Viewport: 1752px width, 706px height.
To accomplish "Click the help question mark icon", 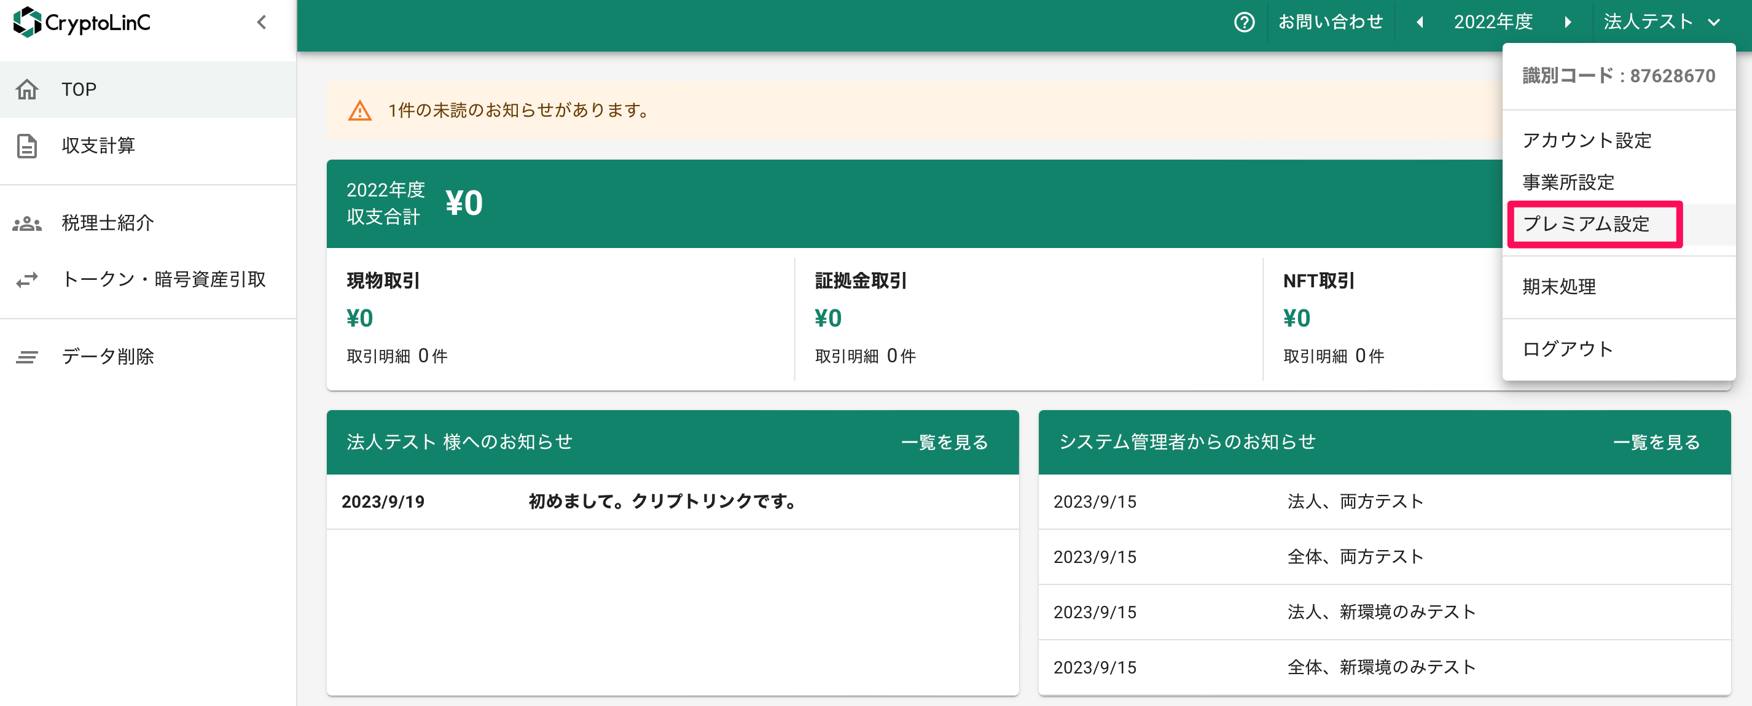I will pos(1244,23).
